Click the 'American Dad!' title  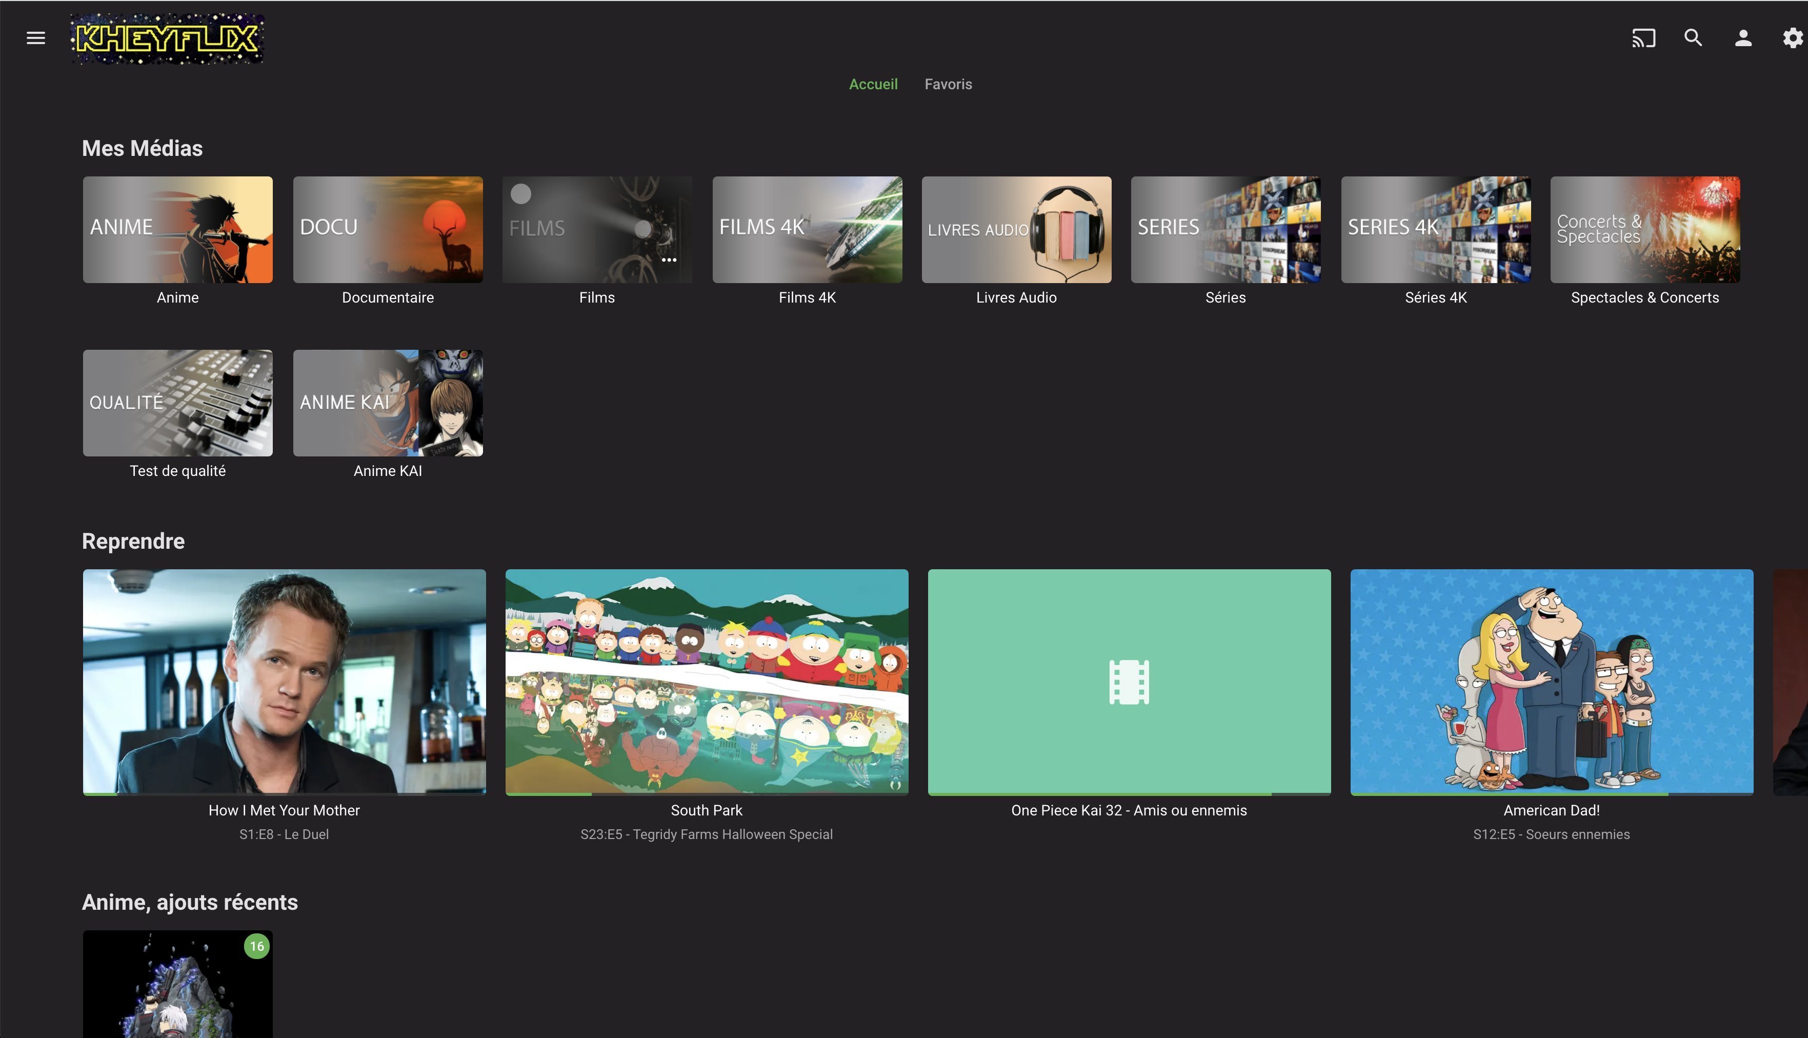1552,810
